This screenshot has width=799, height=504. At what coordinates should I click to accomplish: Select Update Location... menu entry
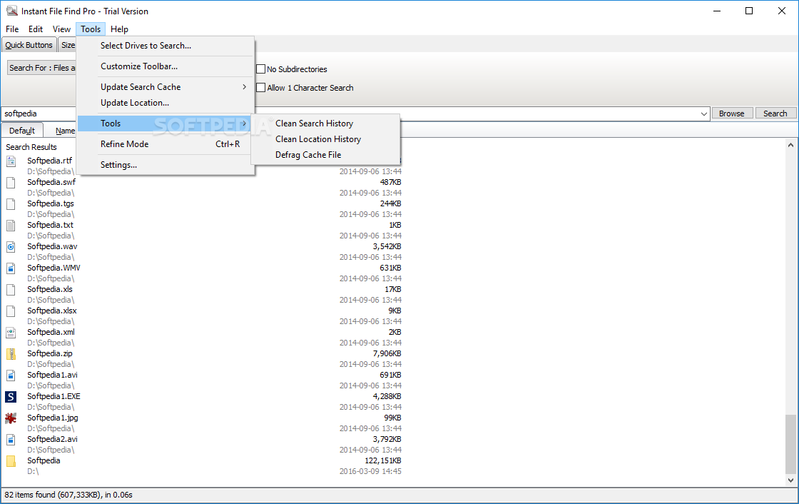pyautogui.click(x=166, y=103)
